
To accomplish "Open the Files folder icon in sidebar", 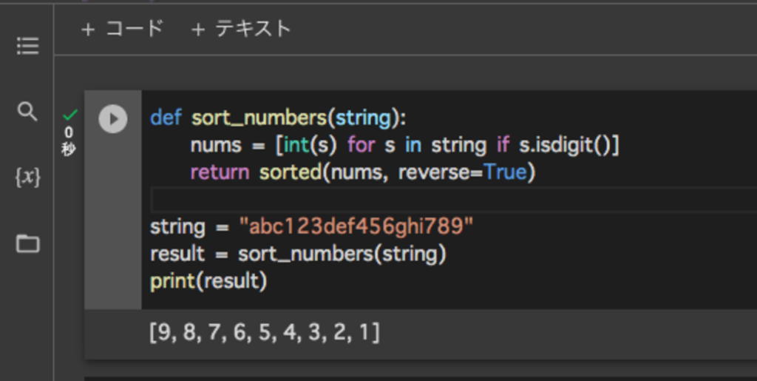I will point(27,243).
